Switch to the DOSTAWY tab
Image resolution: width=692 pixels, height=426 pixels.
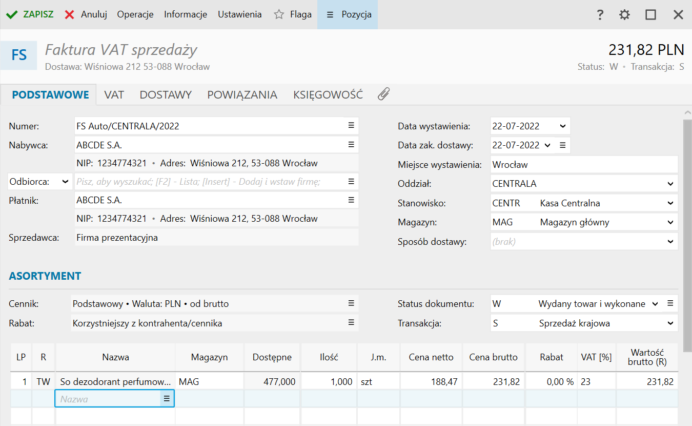[166, 94]
